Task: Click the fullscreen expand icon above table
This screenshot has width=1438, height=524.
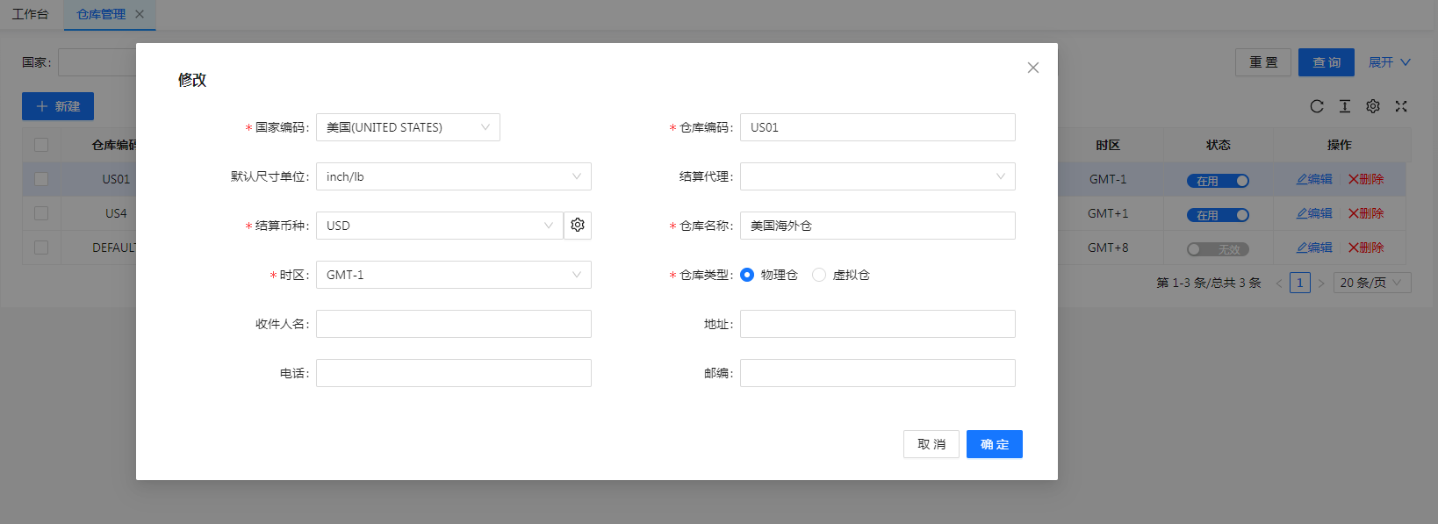Action: [1401, 106]
